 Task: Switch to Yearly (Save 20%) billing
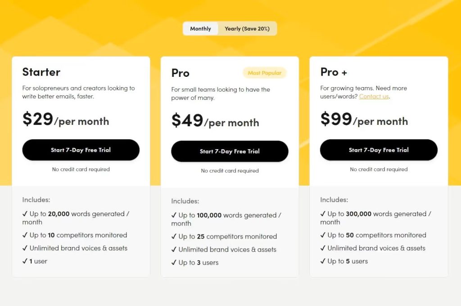247,29
